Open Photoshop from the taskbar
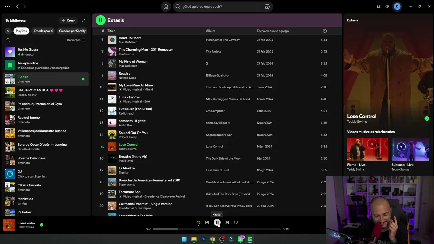Image resolution: width=434 pixels, height=244 pixels. tap(203, 239)
